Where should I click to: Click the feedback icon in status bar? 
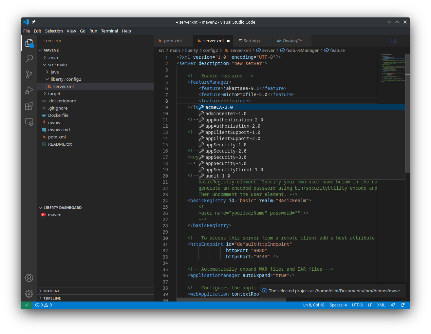point(393,305)
